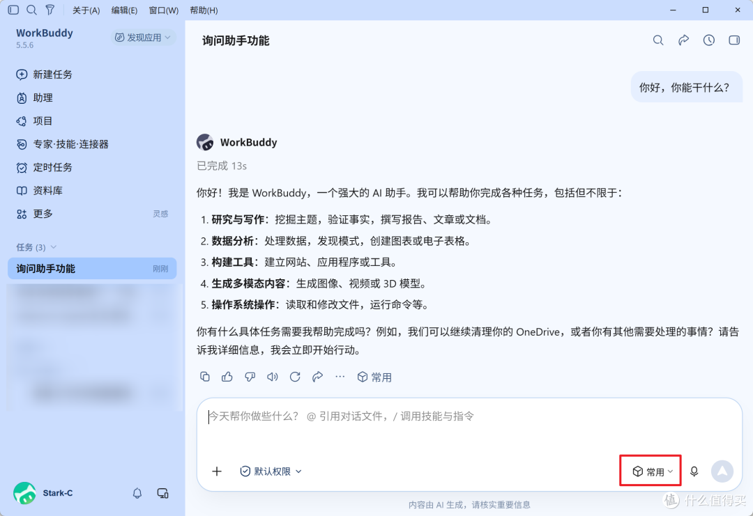Open Stark-C user profile
This screenshot has width=753, height=516.
[44, 493]
